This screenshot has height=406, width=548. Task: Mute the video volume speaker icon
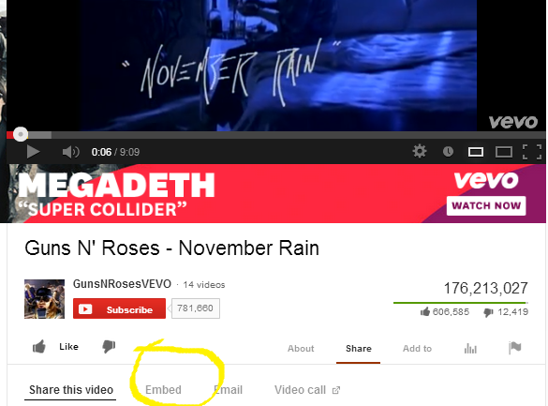tap(71, 152)
